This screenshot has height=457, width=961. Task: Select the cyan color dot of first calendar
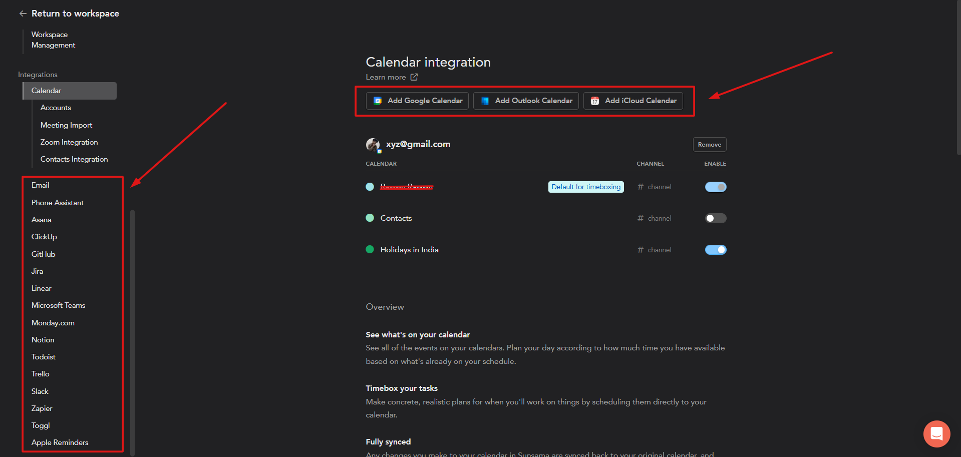click(370, 187)
